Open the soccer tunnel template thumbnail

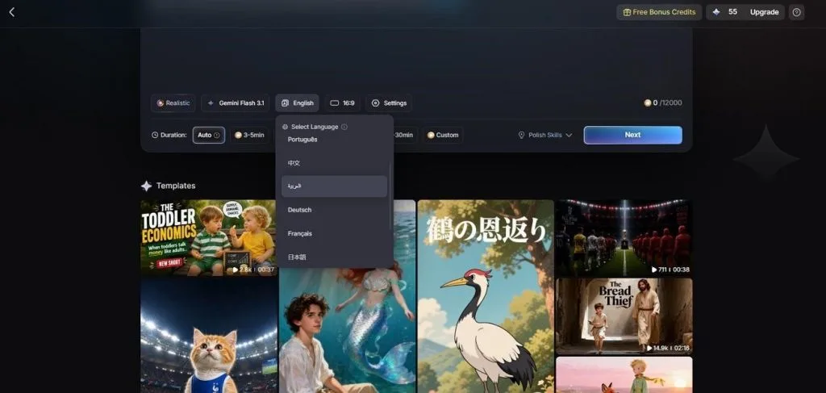[x=624, y=237]
